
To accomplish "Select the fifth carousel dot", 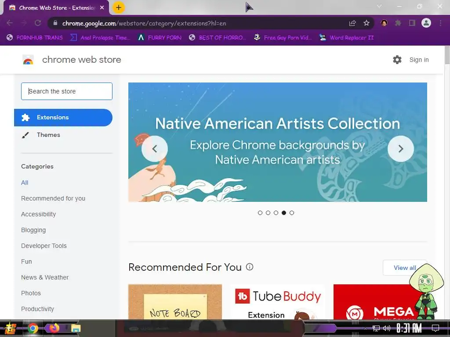I will (x=292, y=213).
